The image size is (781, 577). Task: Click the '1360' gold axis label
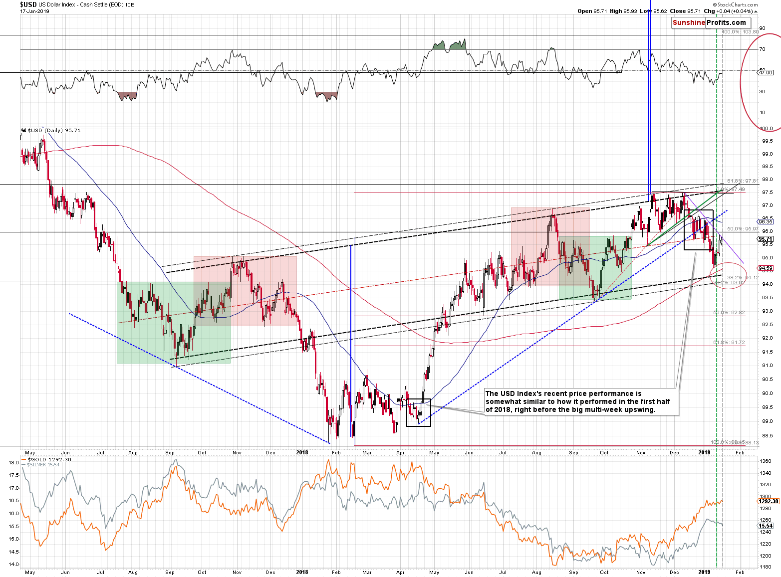(x=765, y=461)
